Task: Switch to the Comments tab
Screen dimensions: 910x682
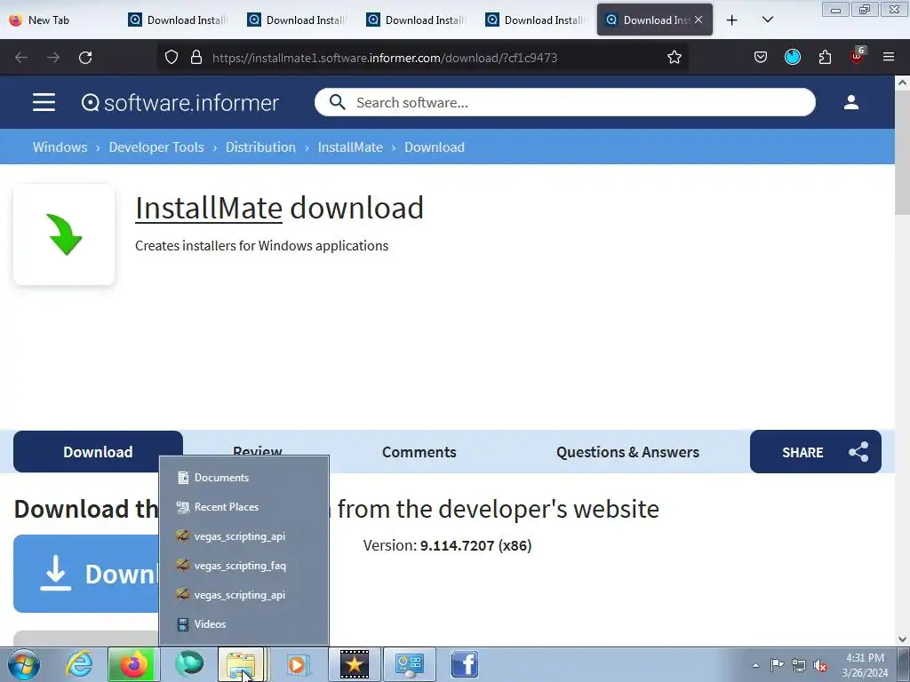Action: point(419,452)
